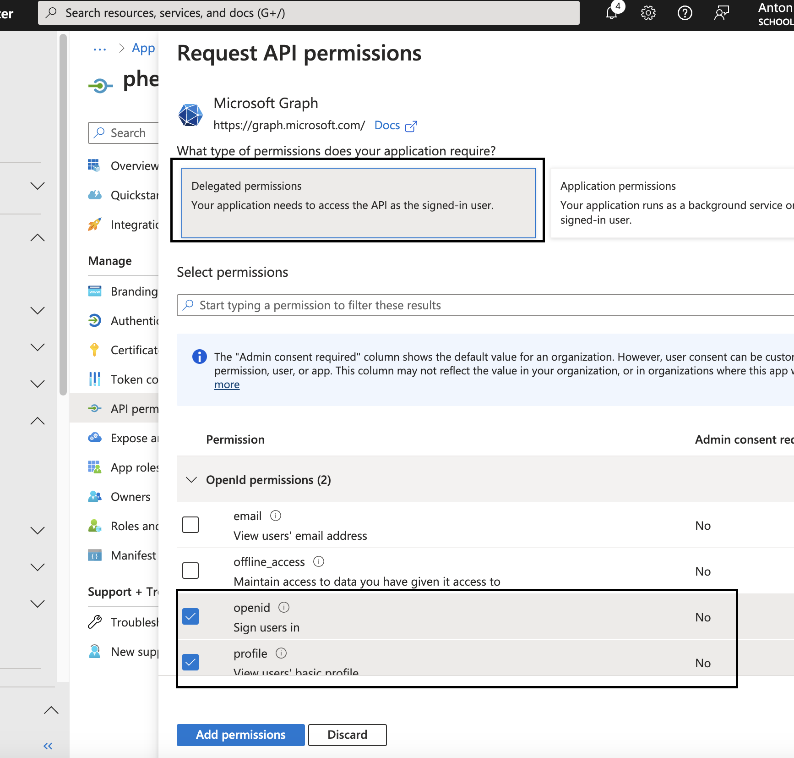Click the Discard button
The width and height of the screenshot is (794, 758).
[348, 735]
